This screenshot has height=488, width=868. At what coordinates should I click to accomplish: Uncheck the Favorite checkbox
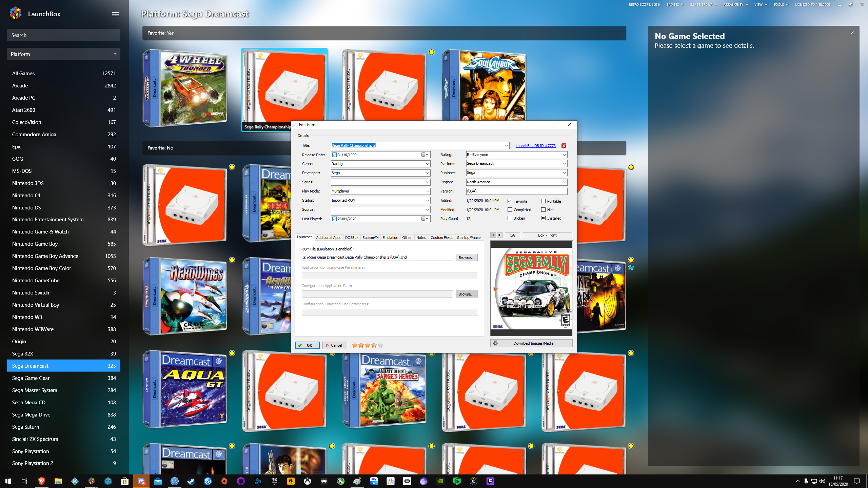click(x=510, y=201)
